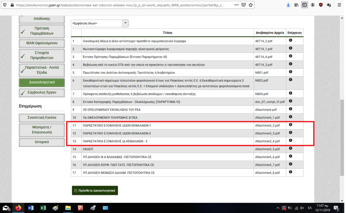
Task: Click the uBlock Origin shield icon
Action: pos(321,5)
